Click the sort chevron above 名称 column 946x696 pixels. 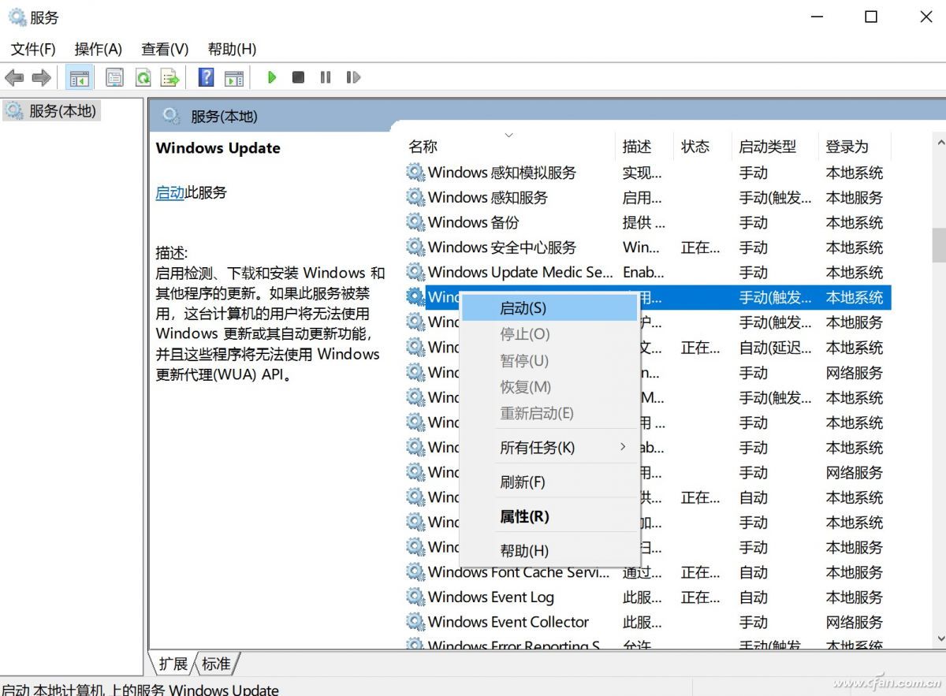509,135
